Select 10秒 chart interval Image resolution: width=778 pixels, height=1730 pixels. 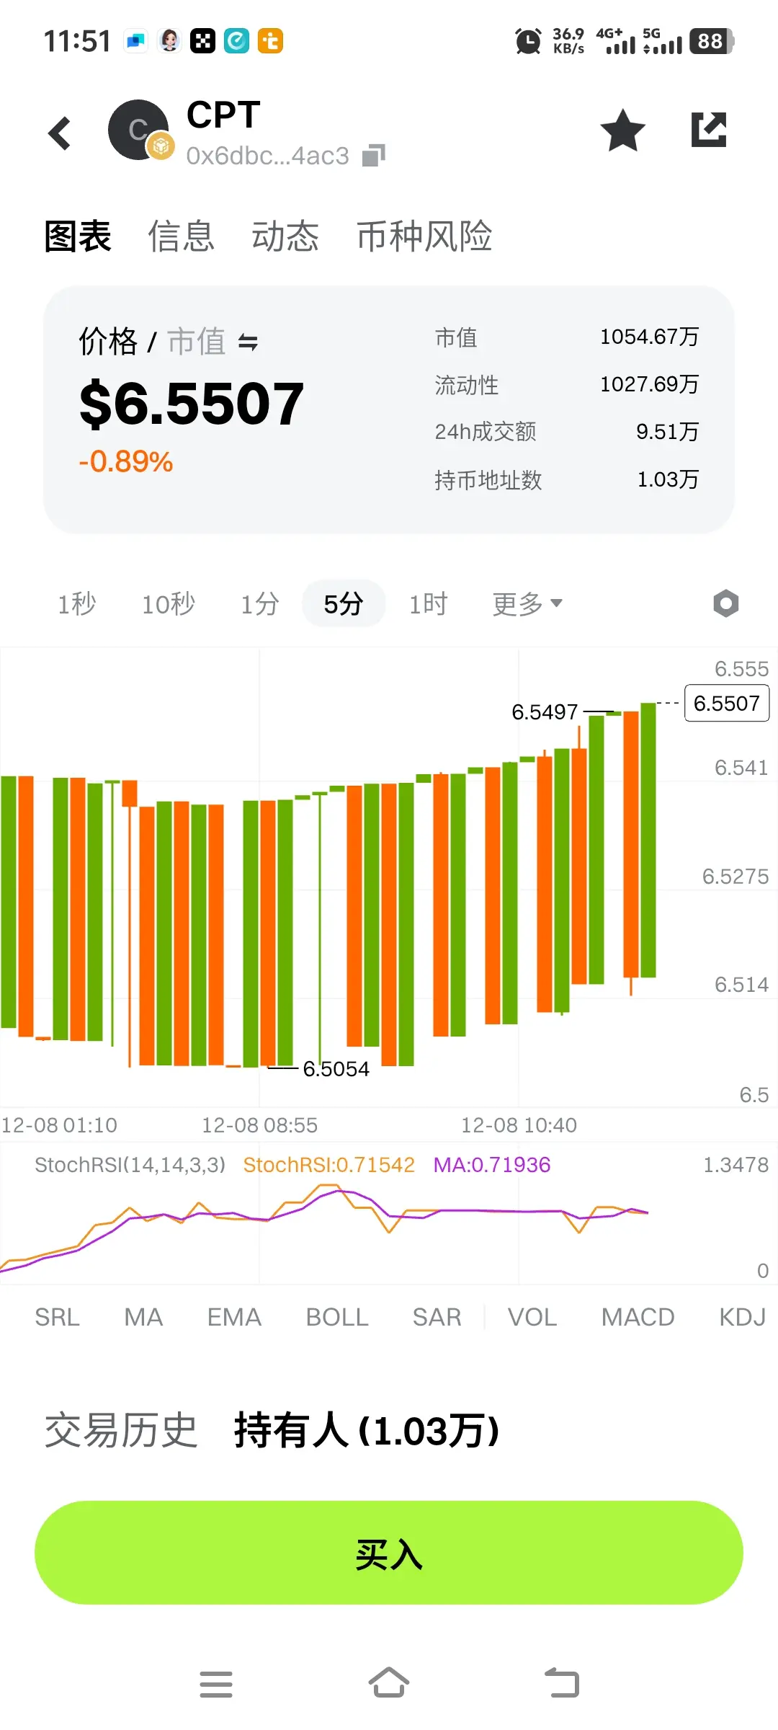(169, 603)
